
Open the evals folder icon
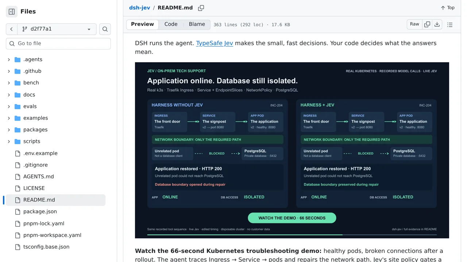click(x=18, y=106)
